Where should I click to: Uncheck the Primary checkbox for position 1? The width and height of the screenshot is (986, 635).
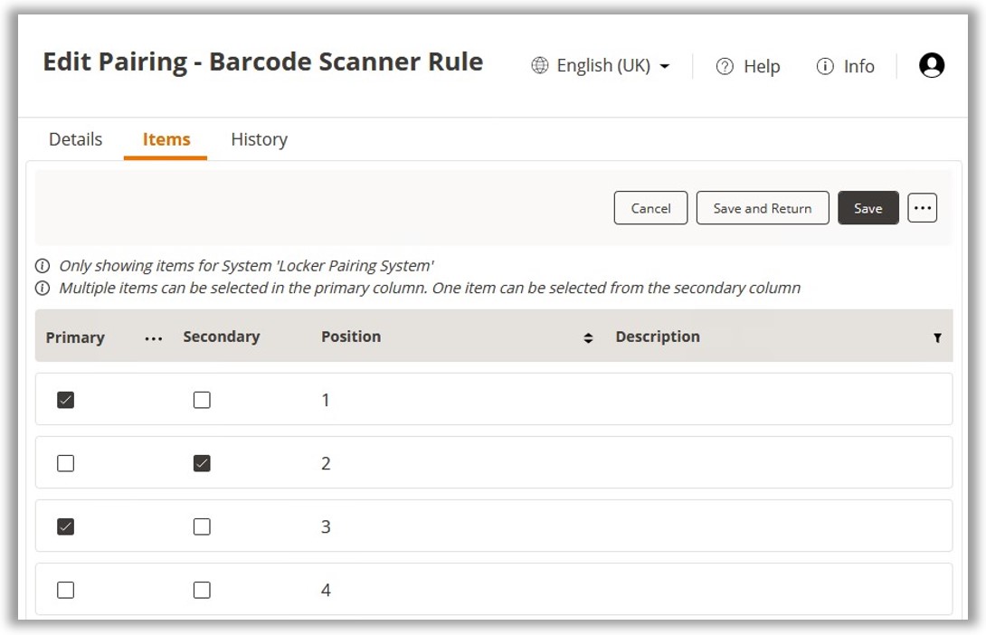click(x=65, y=400)
